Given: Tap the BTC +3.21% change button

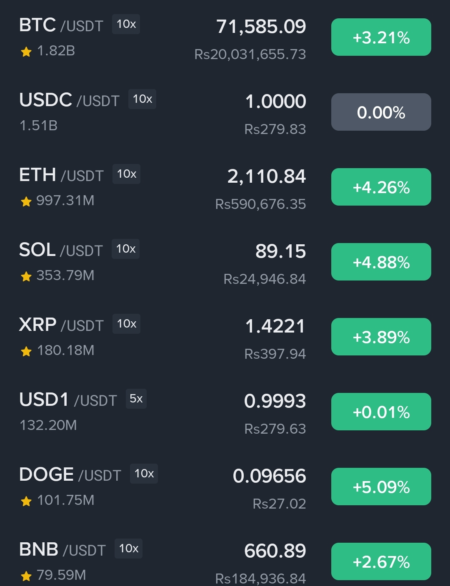Looking at the screenshot, I should pos(381,37).
